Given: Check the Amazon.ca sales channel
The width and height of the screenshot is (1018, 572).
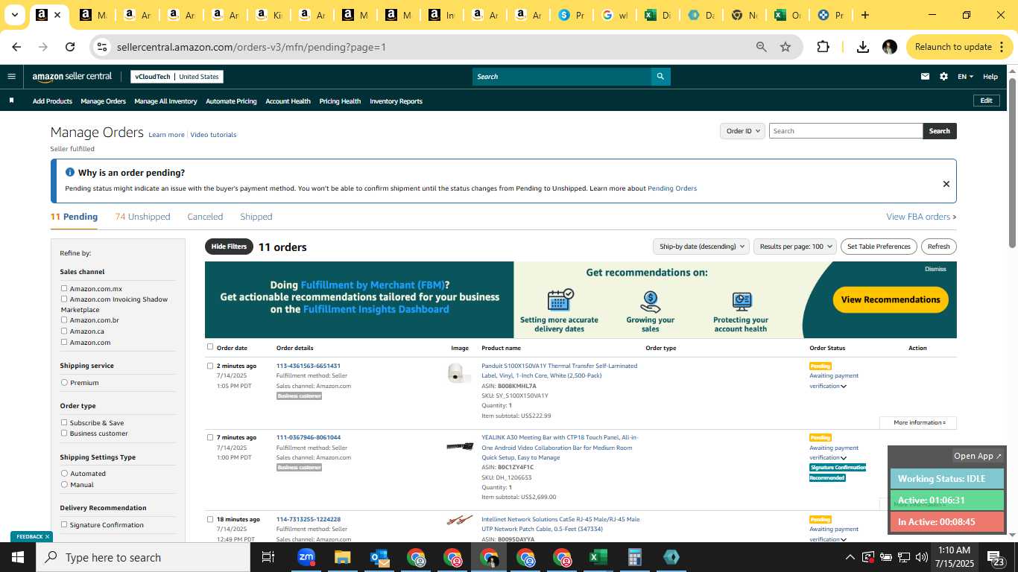Looking at the screenshot, I should pyautogui.click(x=64, y=331).
